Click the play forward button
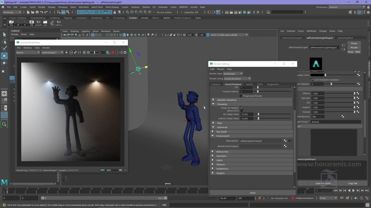The width and height of the screenshot is (371, 208). pos(353,190)
